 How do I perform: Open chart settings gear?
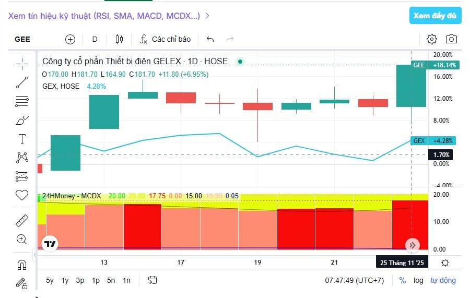[x=432, y=39]
